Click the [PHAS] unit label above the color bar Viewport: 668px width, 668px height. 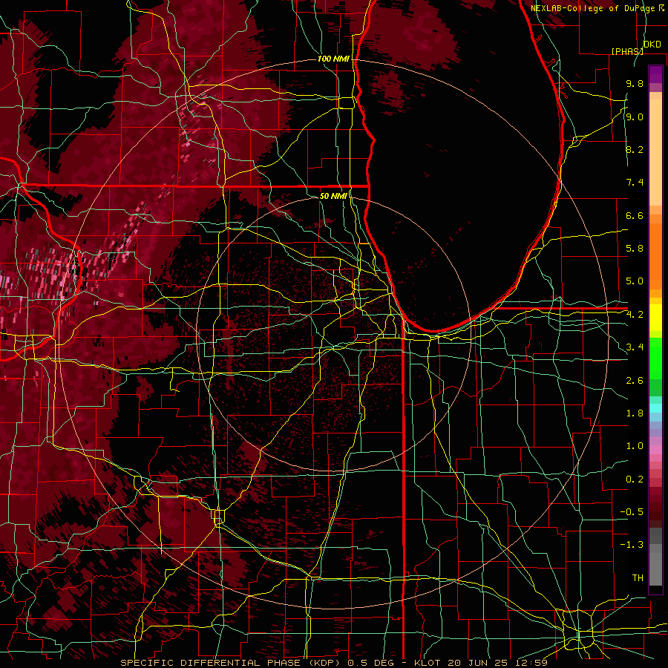(x=627, y=51)
